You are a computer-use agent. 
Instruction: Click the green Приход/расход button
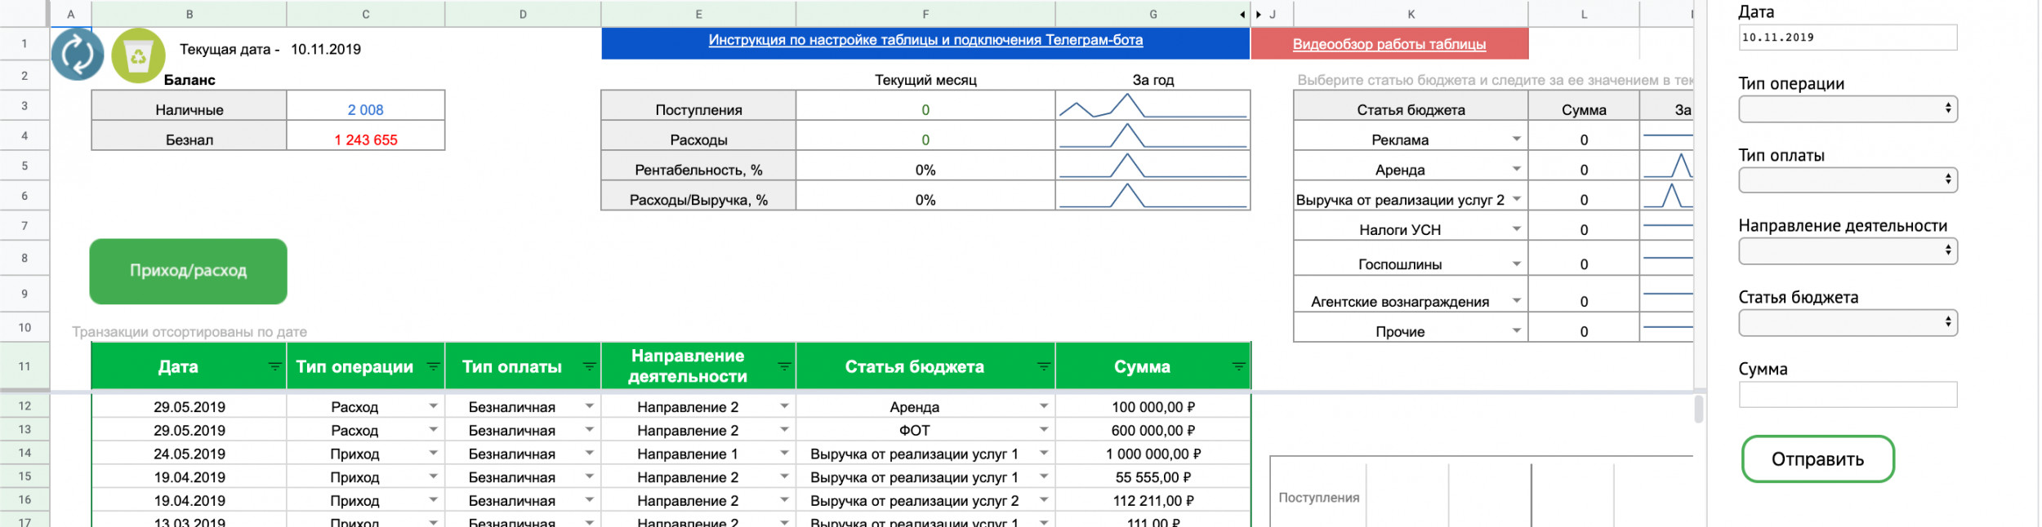pos(188,272)
